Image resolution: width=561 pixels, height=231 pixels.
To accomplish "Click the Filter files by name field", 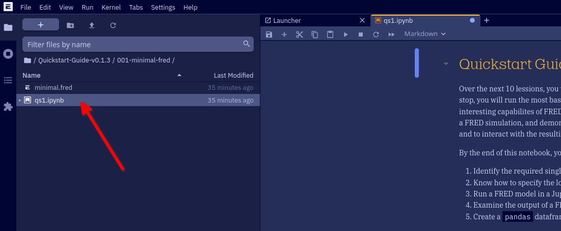I will (138, 44).
